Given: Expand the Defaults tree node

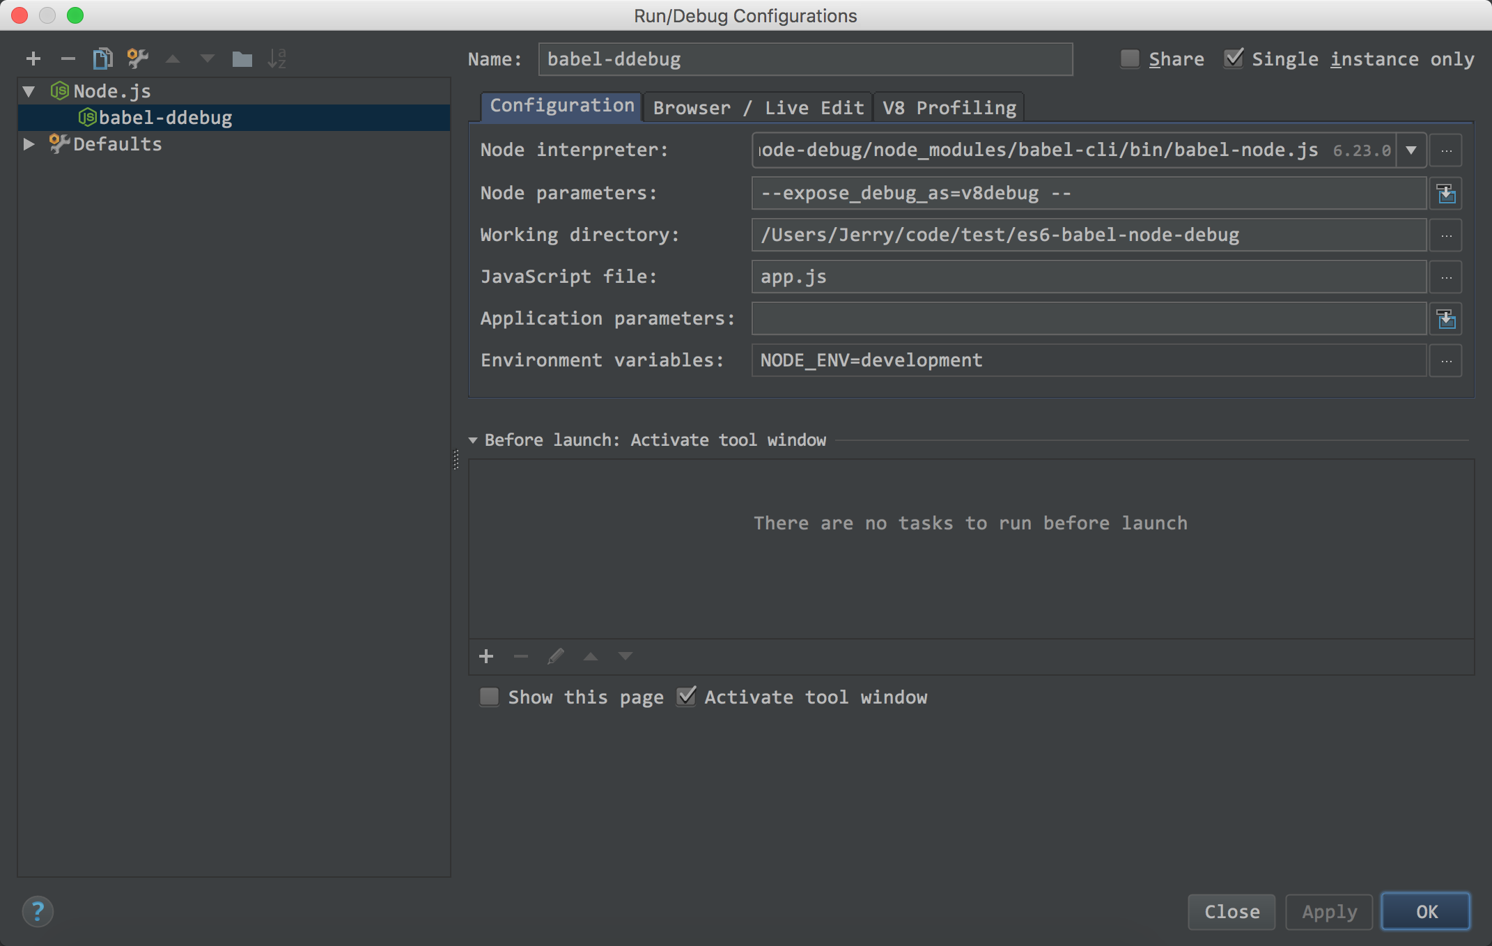Looking at the screenshot, I should (29, 144).
